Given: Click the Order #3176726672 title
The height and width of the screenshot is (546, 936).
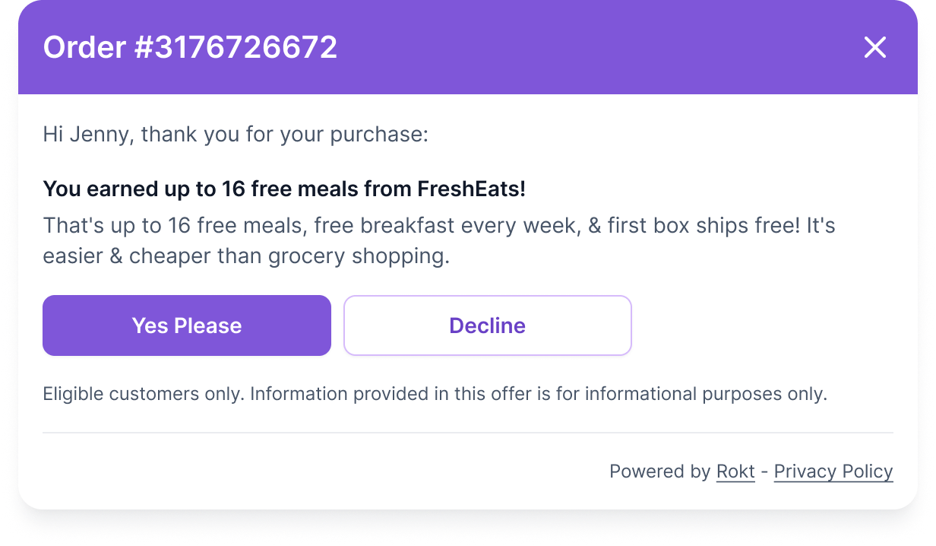Looking at the screenshot, I should 190,48.
